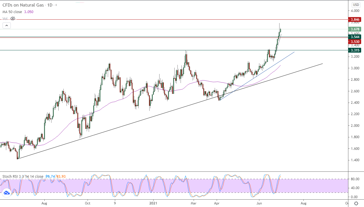The width and height of the screenshot is (364, 207).
Task: Open the TradingView logo button
Action: coord(7,193)
